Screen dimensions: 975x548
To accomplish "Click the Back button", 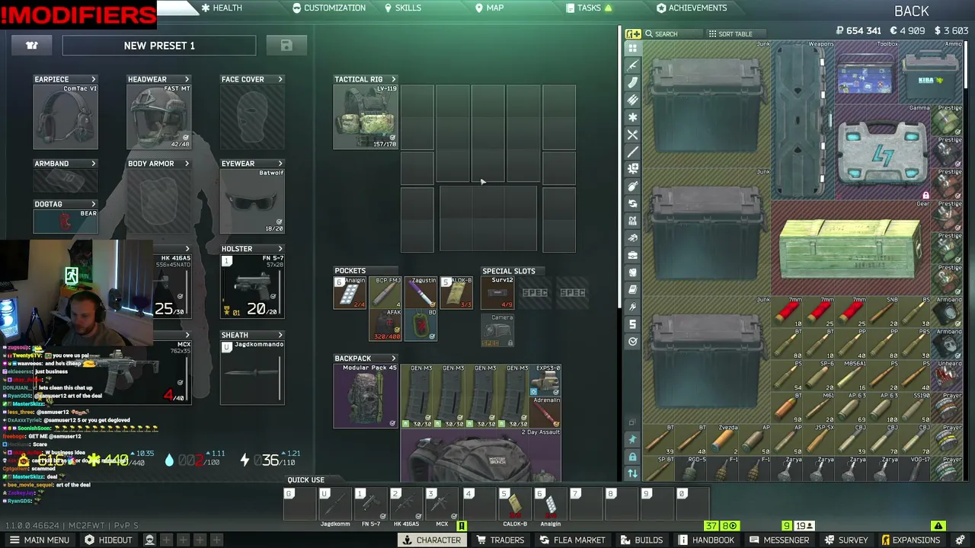I will [x=912, y=11].
